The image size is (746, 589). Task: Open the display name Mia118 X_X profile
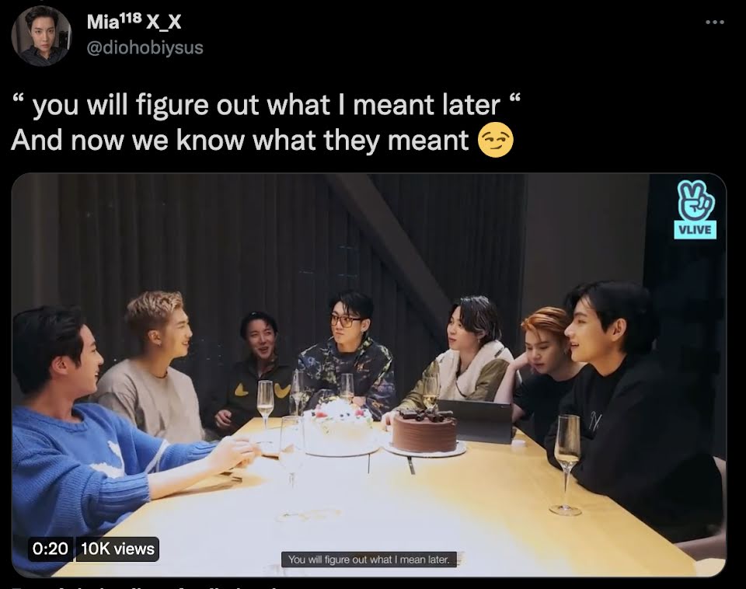tap(134, 22)
